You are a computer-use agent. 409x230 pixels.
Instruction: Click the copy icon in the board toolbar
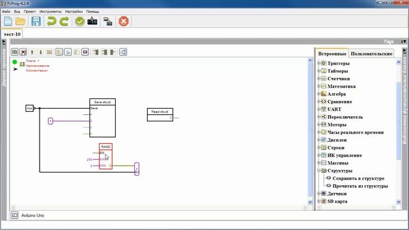click(x=49, y=52)
